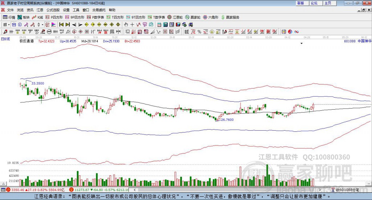The width and height of the screenshot is (372, 200).
Task: Open the 9T四方形 tool
Action: pyautogui.click(x=136, y=17)
